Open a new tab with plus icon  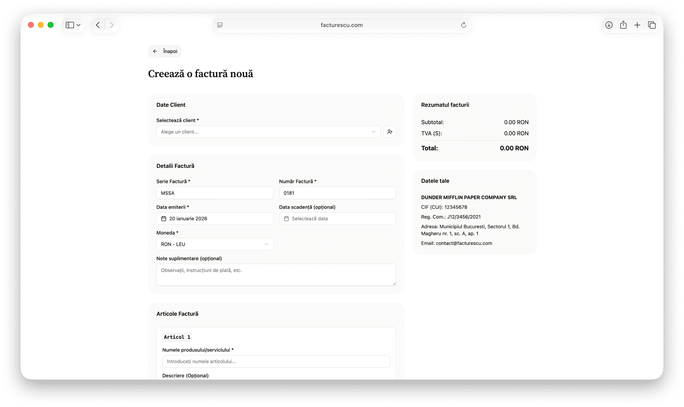[x=637, y=25]
